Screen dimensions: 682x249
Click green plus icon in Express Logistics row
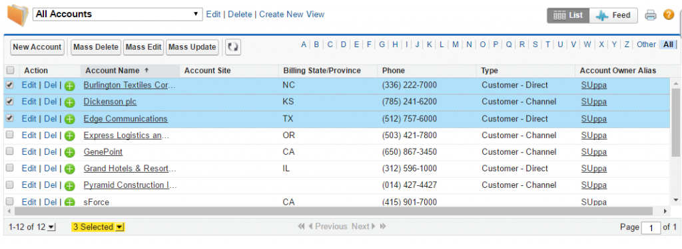click(69, 136)
